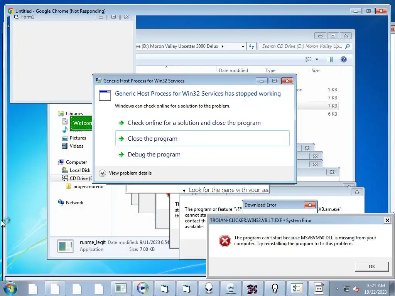Click the muted volume tray icon
The image size is (395, 296).
(x=356, y=289)
